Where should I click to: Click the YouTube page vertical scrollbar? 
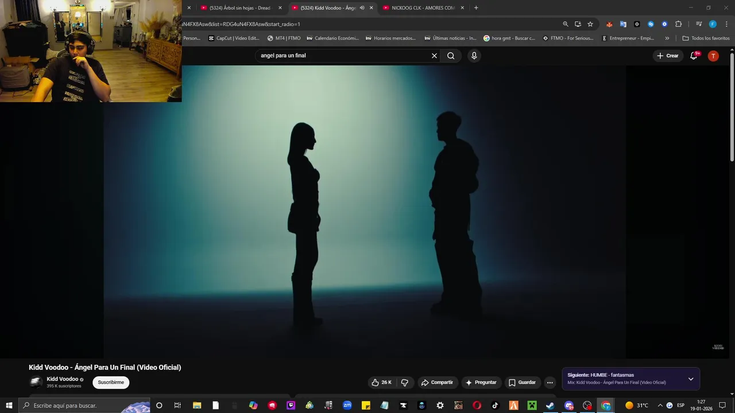(x=732, y=106)
